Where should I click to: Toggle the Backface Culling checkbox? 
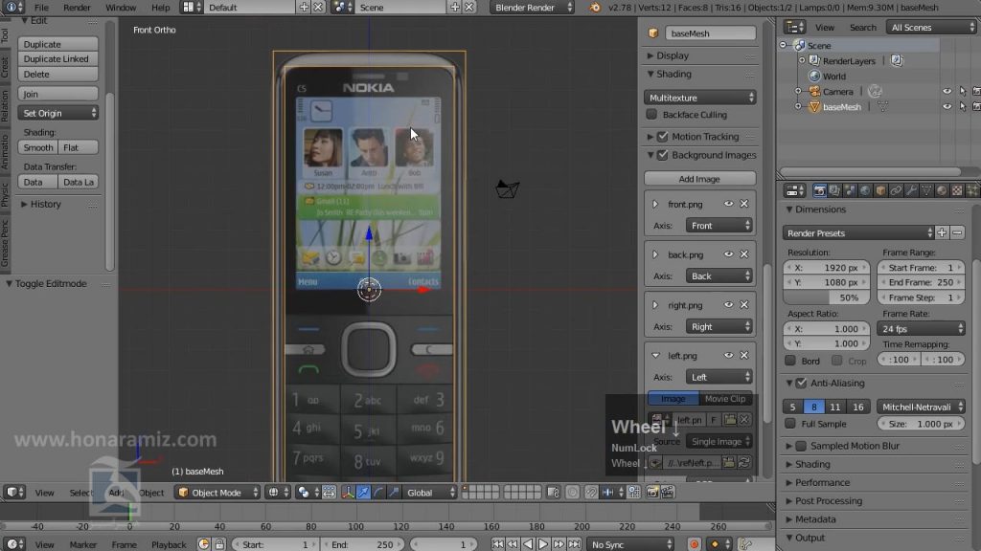[651, 115]
